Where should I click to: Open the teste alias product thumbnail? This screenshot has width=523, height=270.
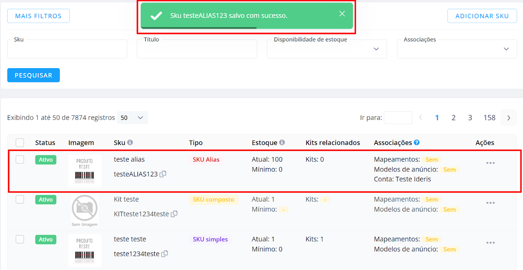[85, 171]
